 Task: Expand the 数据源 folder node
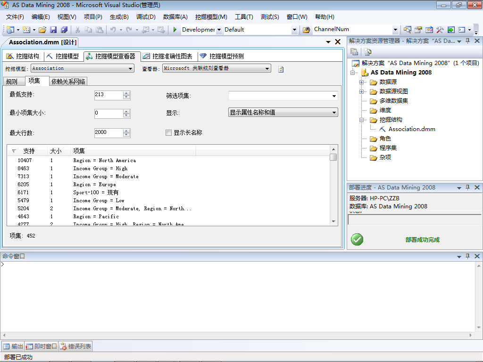pos(362,82)
